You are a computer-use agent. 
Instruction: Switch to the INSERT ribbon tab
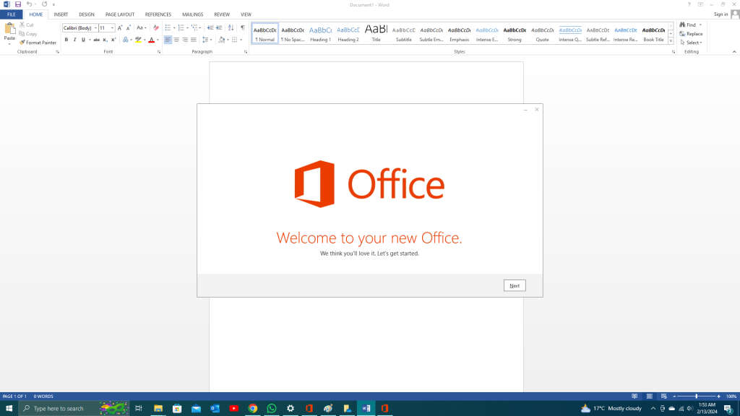click(x=60, y=14)
